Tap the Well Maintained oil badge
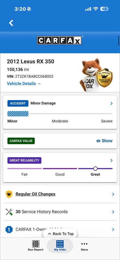This screenshot has height=260, width=120. [104, 78]
